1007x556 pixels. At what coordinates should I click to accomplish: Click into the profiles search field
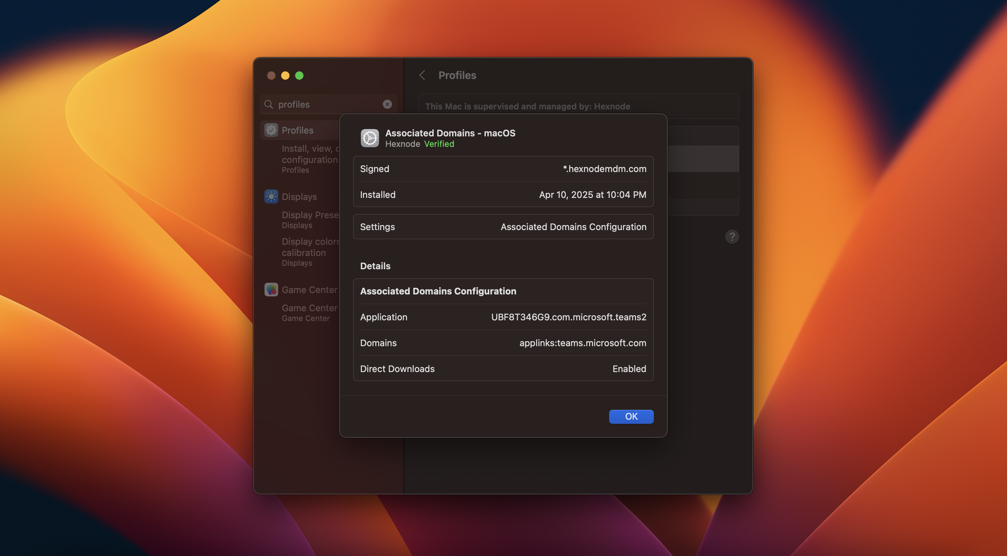point(328,105)
